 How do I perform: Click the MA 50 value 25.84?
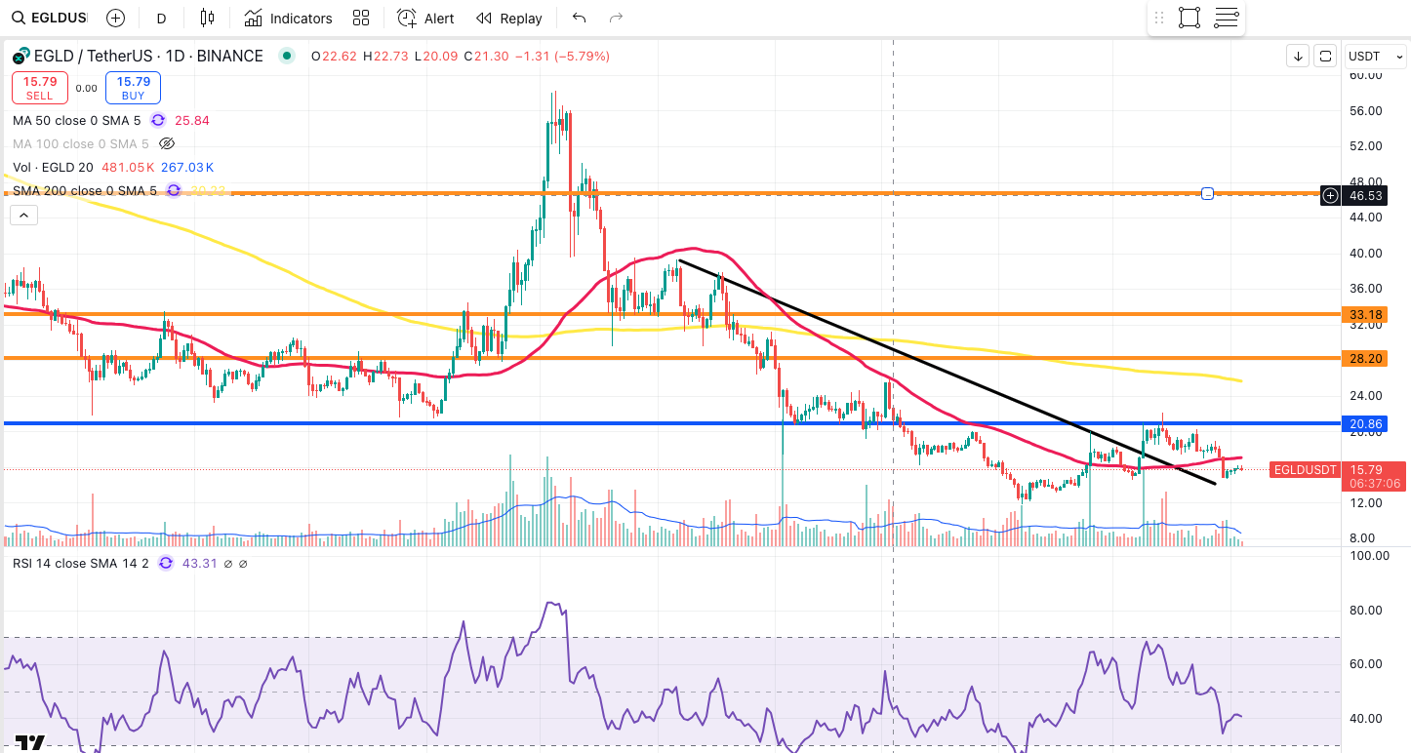(191, 121)
